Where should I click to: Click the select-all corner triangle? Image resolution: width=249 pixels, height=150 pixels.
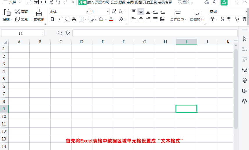click(6, 42)
